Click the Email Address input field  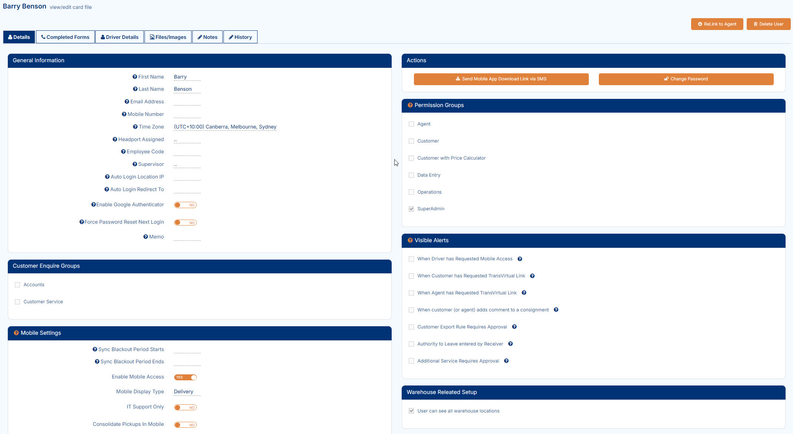pyautogui.click(x=187, y=102)
